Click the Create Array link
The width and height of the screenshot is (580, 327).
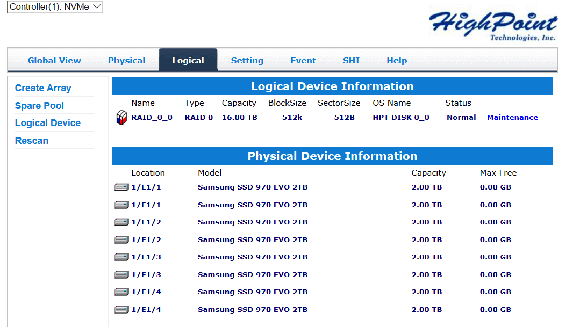pyautogui.click(x=43, y=88)
